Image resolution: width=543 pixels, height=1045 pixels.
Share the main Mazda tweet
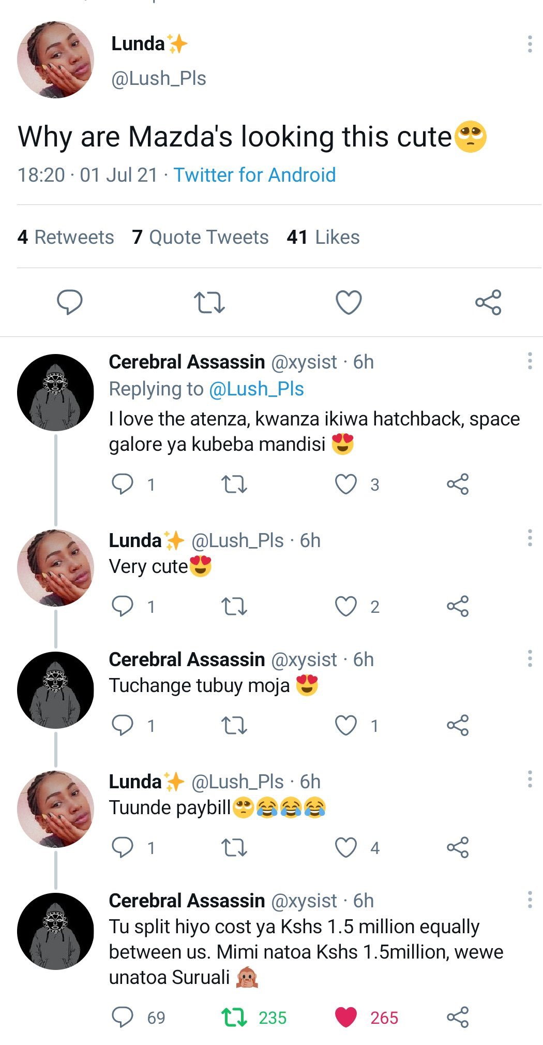[x=488, y=302]
